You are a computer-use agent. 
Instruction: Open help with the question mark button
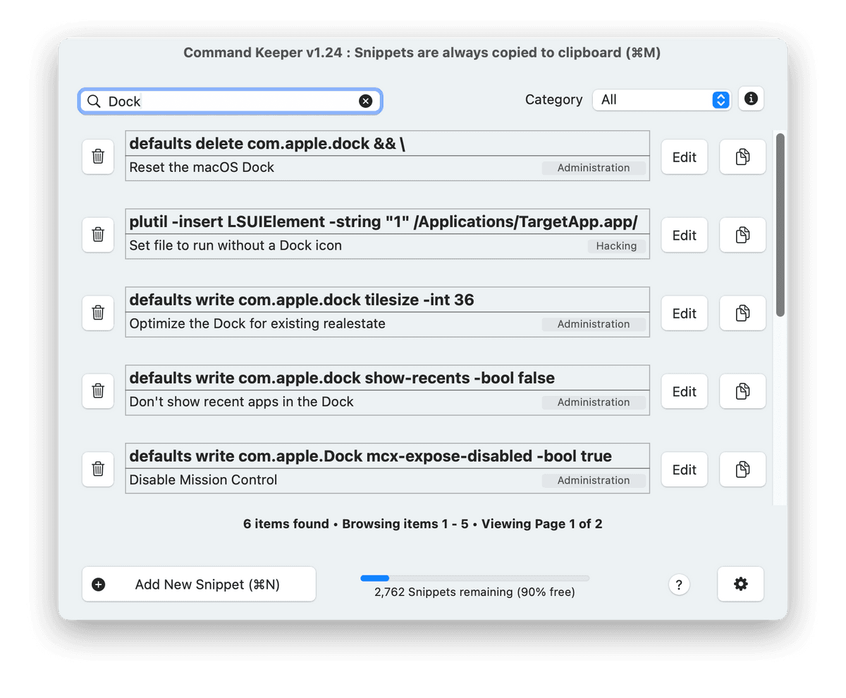tap(678, 584)
